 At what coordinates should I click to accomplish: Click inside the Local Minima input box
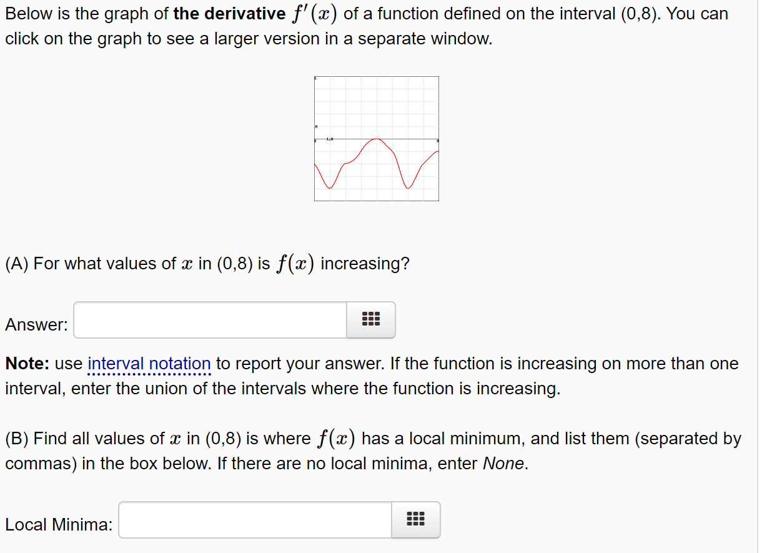(x=254, y=519)
